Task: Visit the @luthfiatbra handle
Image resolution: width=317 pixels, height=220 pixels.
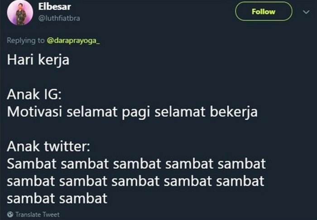Action: click(59, 18)
